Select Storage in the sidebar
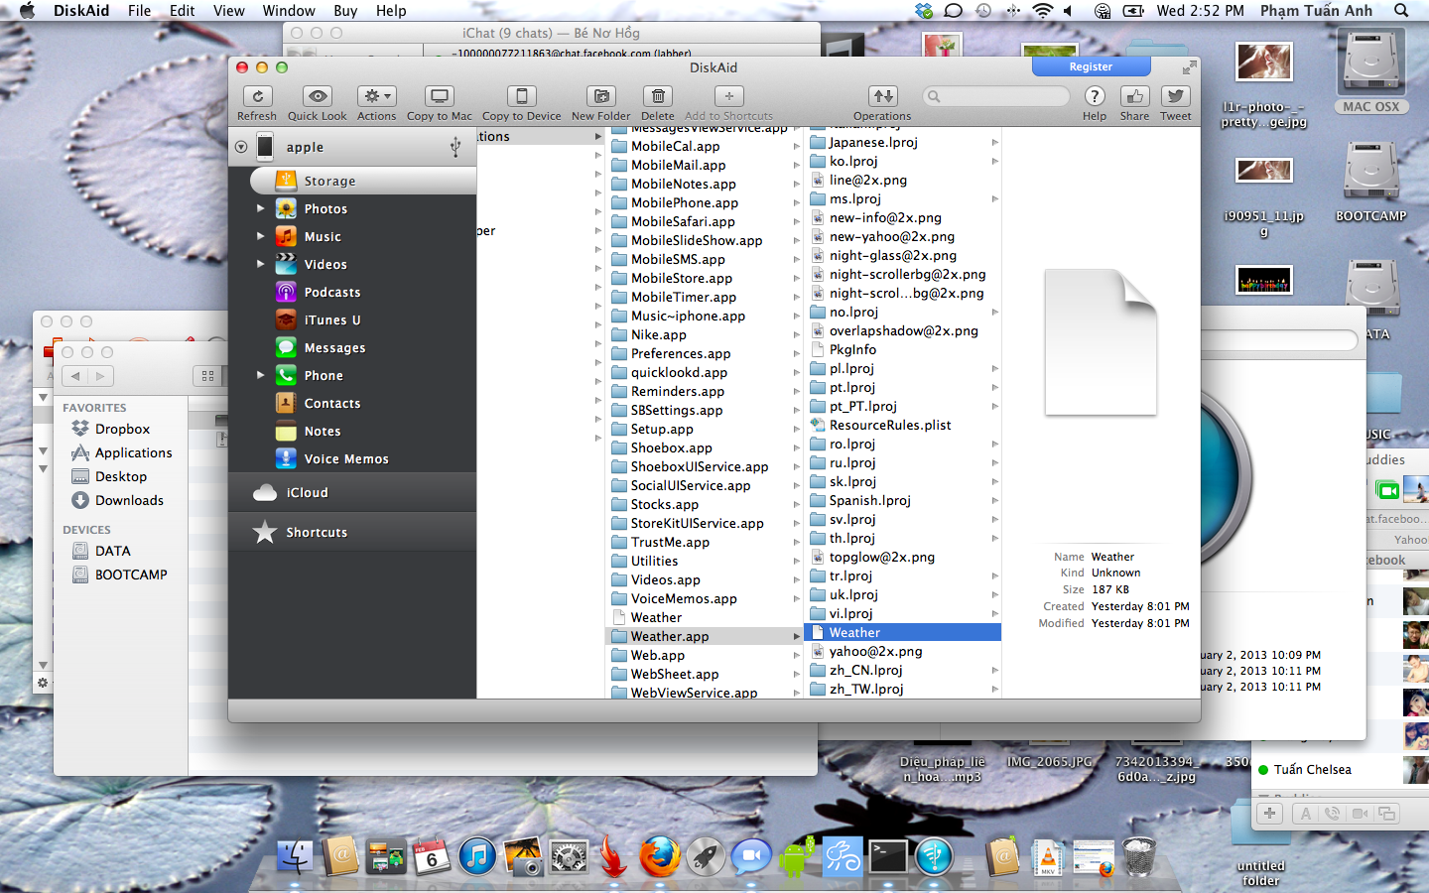This screenshot has height=893, width=1429. pyautogui.click(x=362, y=181)
